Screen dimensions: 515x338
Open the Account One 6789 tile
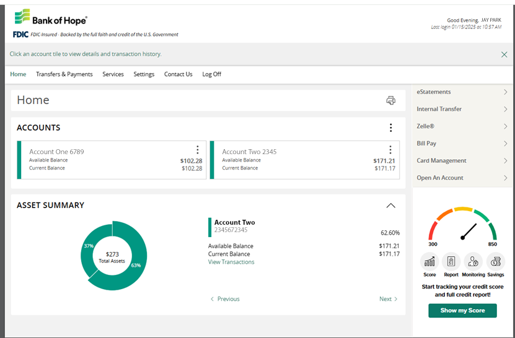(112, 160)
